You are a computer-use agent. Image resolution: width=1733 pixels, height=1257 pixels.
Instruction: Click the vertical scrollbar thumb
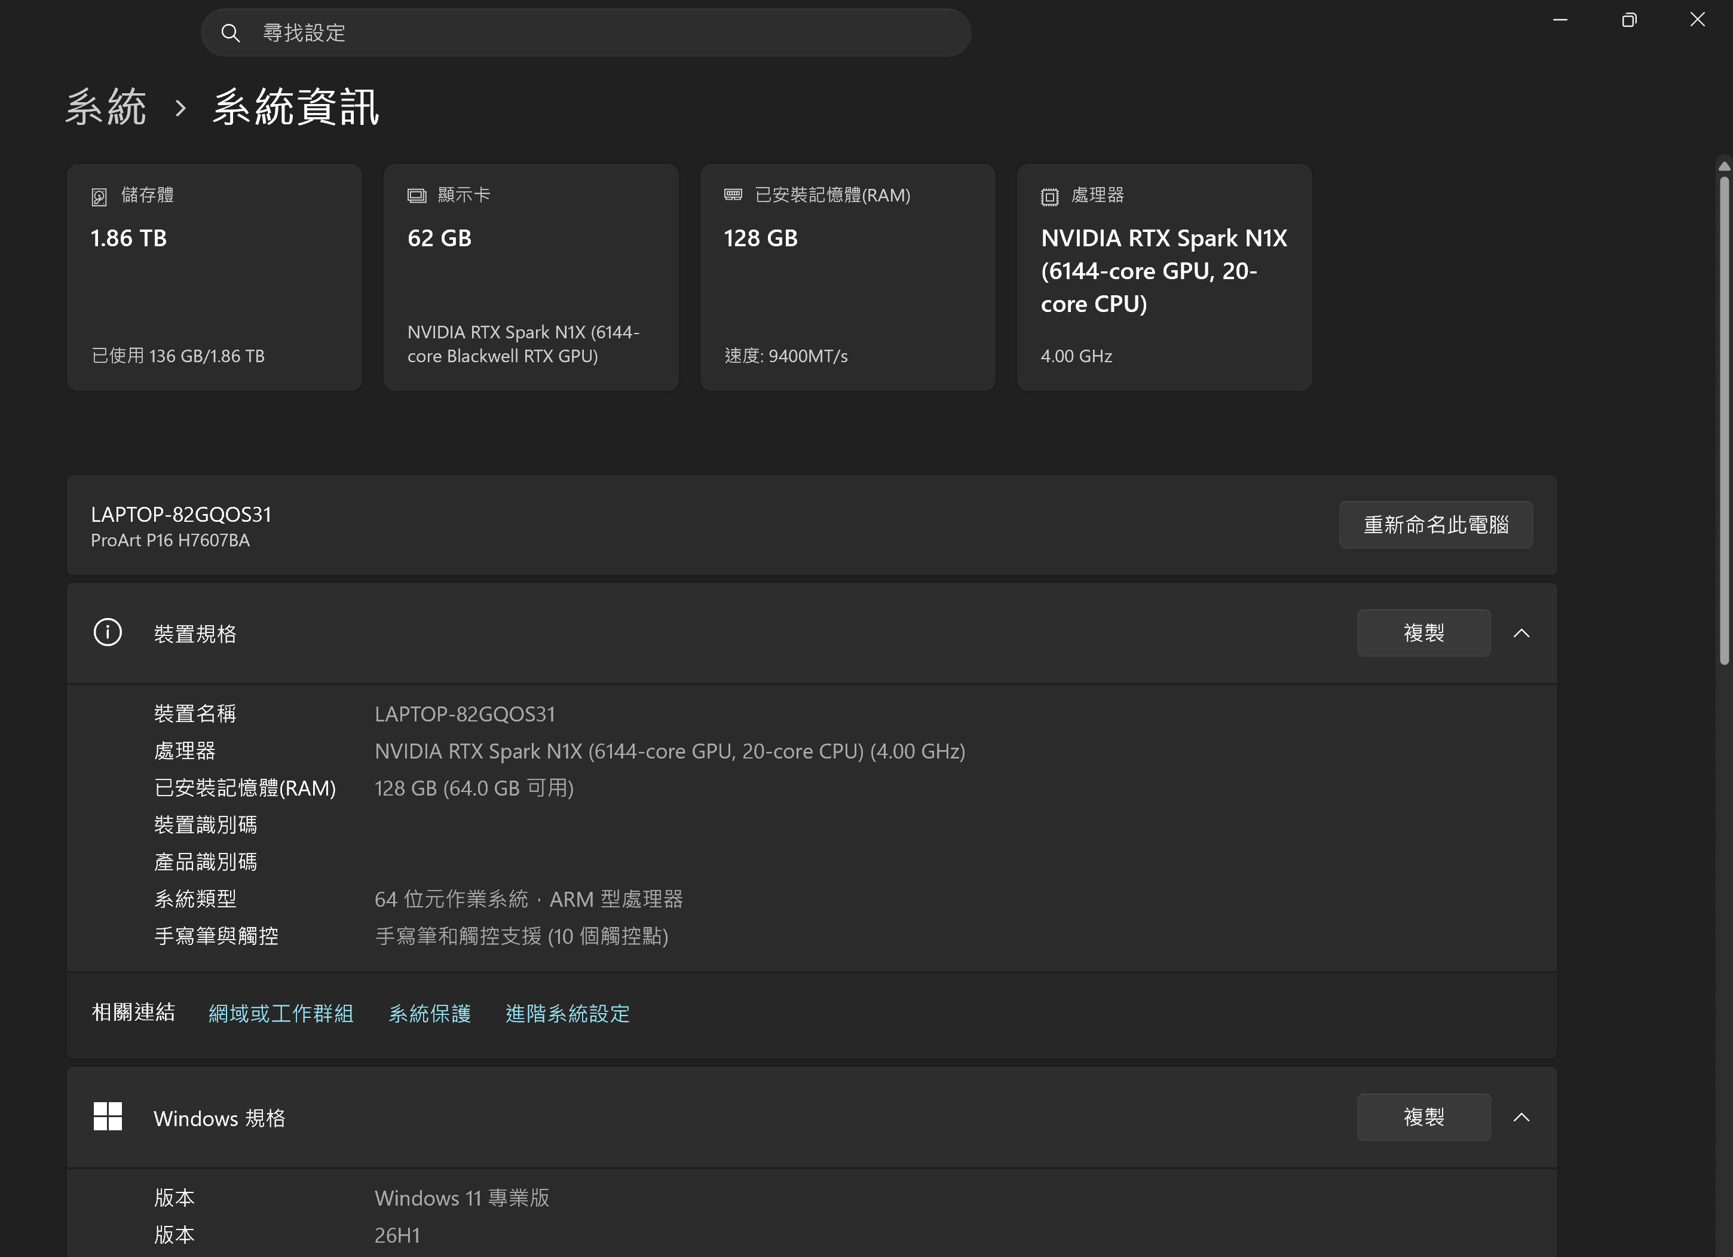(1724, 420)
